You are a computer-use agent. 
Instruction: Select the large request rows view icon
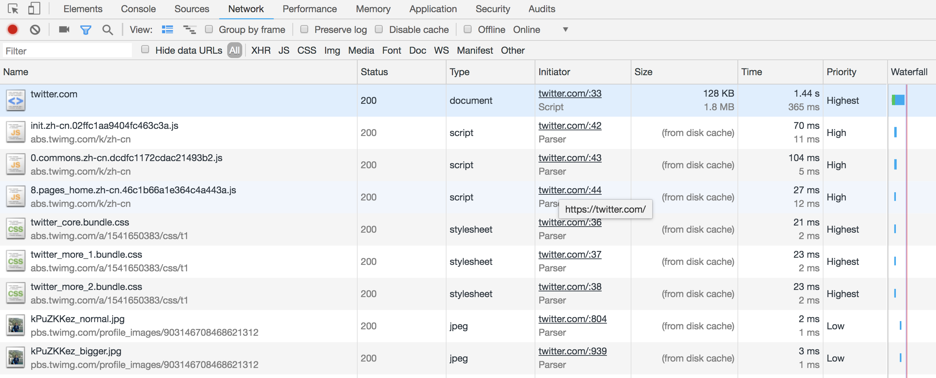167,29
